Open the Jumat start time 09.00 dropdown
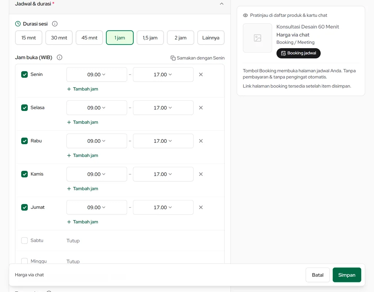This screenshot has height=292, width=374. [96, 207]
